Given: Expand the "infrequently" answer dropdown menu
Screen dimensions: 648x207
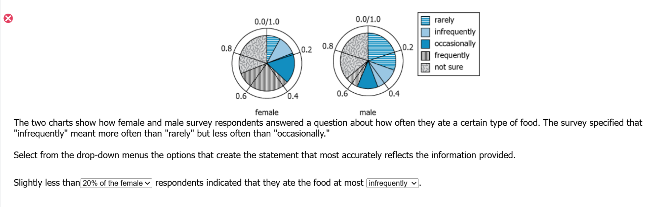Looking at the screenshot, I should click(392, 183).
